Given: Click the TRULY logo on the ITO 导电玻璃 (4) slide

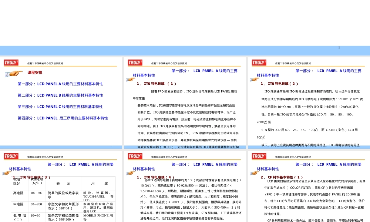Looking at the screenshot, I should [x=135, y=156].
